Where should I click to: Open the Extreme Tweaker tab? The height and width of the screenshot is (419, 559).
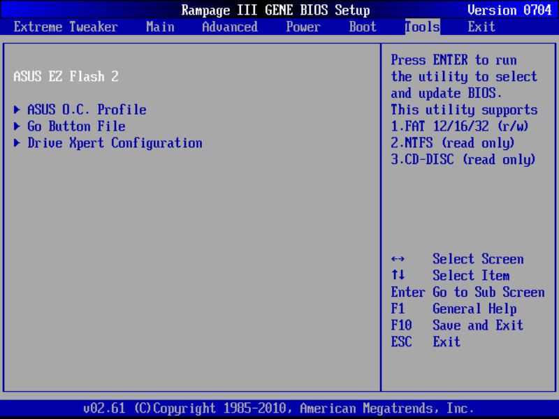coord(66,27)
